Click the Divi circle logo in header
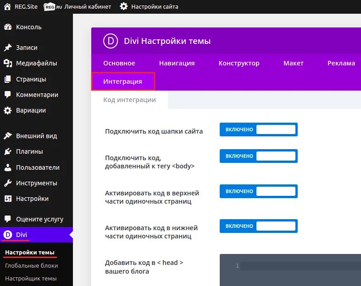 [x=111, y=41]
